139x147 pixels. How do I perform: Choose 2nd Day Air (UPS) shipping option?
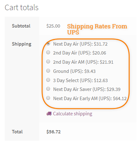coord(48,52)
